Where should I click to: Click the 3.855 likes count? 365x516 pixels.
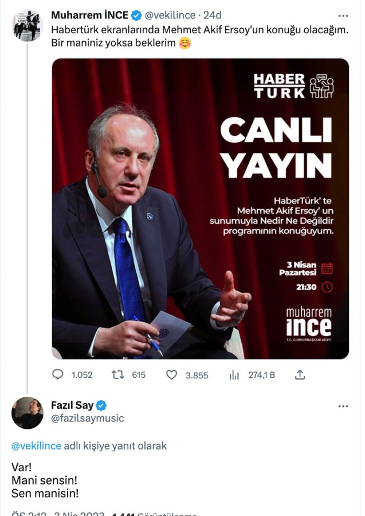197,374
